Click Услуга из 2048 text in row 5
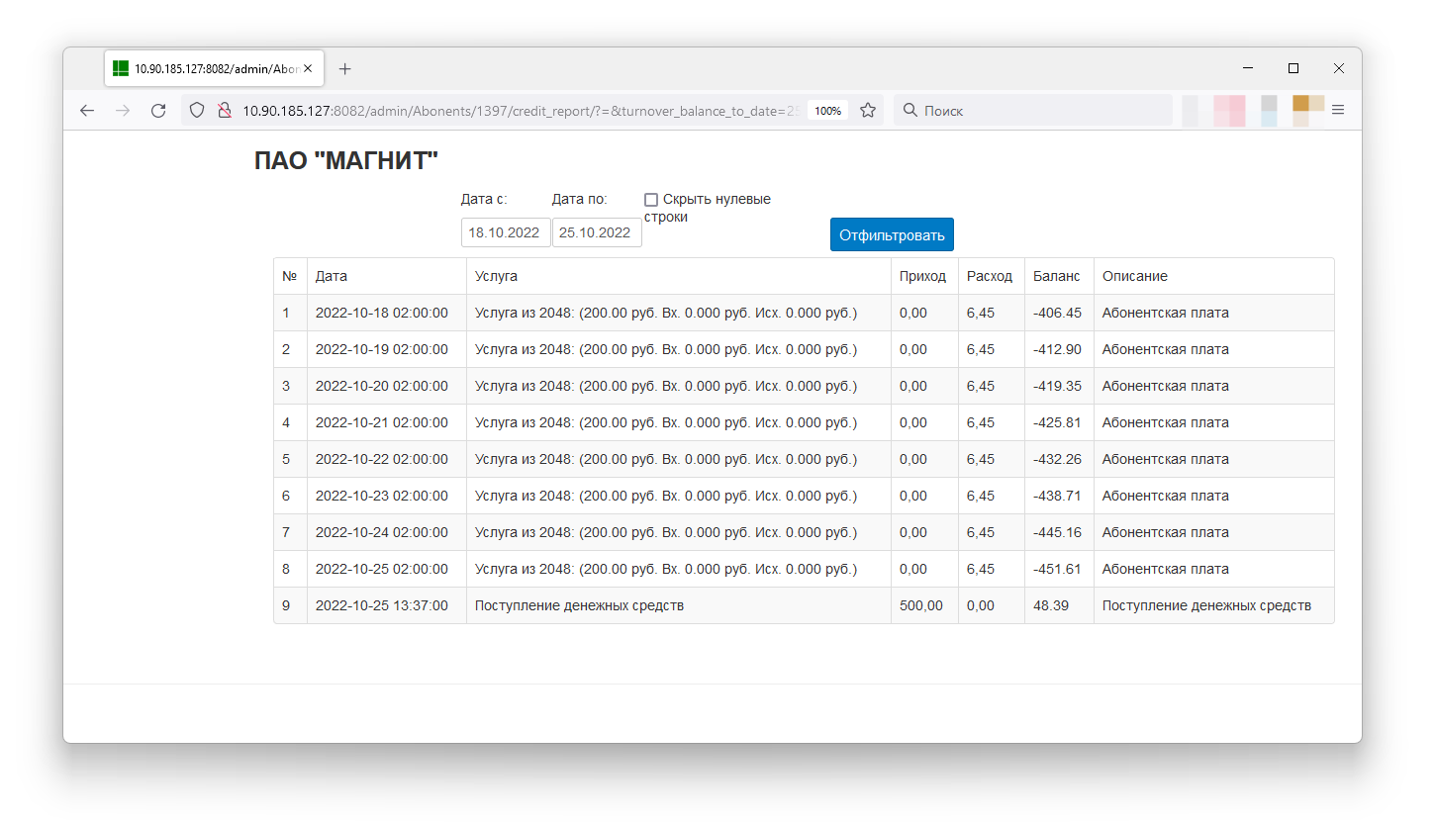 (666, 459)
